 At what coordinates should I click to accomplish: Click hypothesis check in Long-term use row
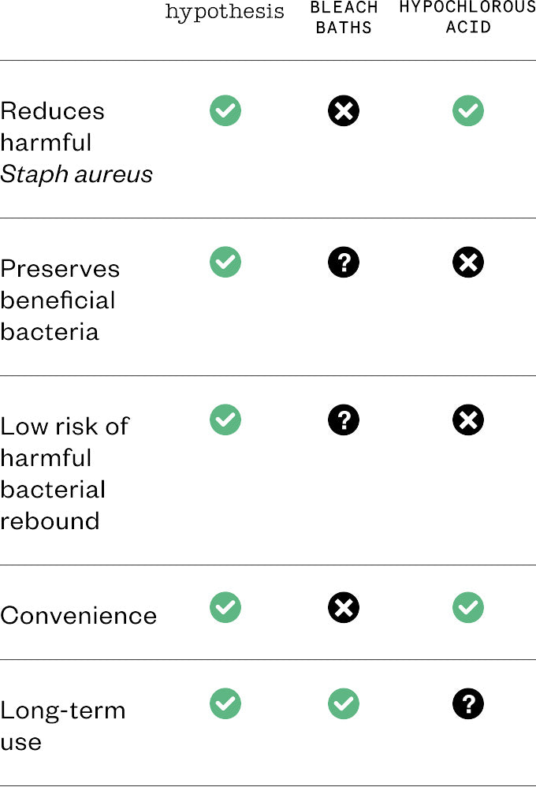pyautogui.click(x=225, y=703)
